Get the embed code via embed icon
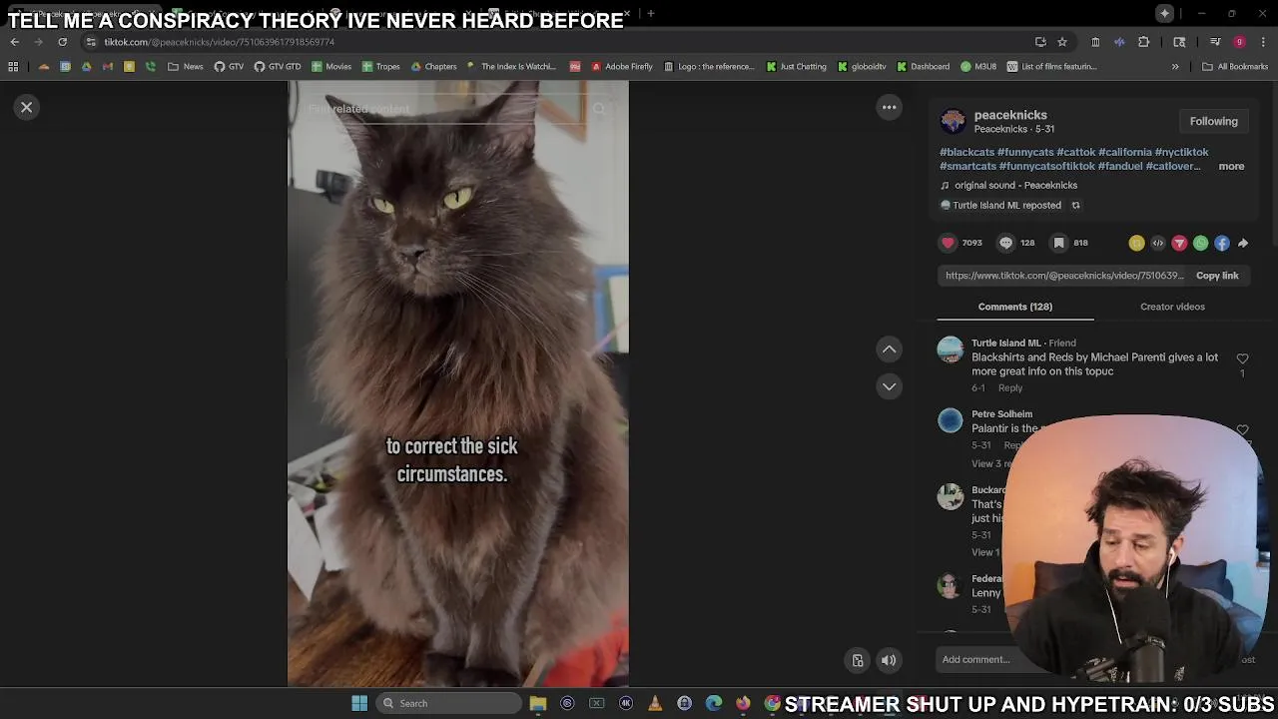1278x719 pixels. pyautogui.click(x=1158, y=243)
